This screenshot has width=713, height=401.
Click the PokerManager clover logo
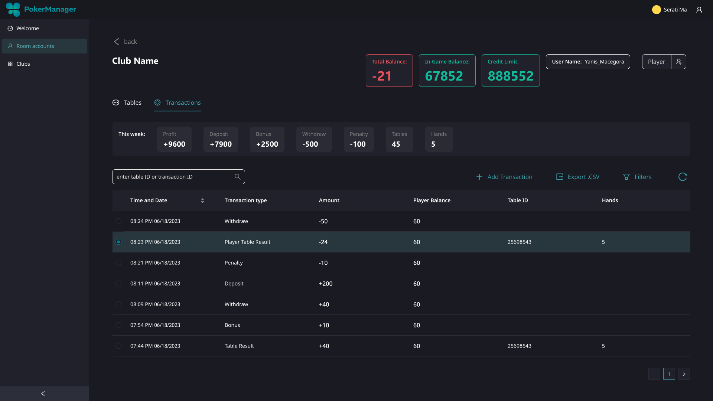pos(13,9)
